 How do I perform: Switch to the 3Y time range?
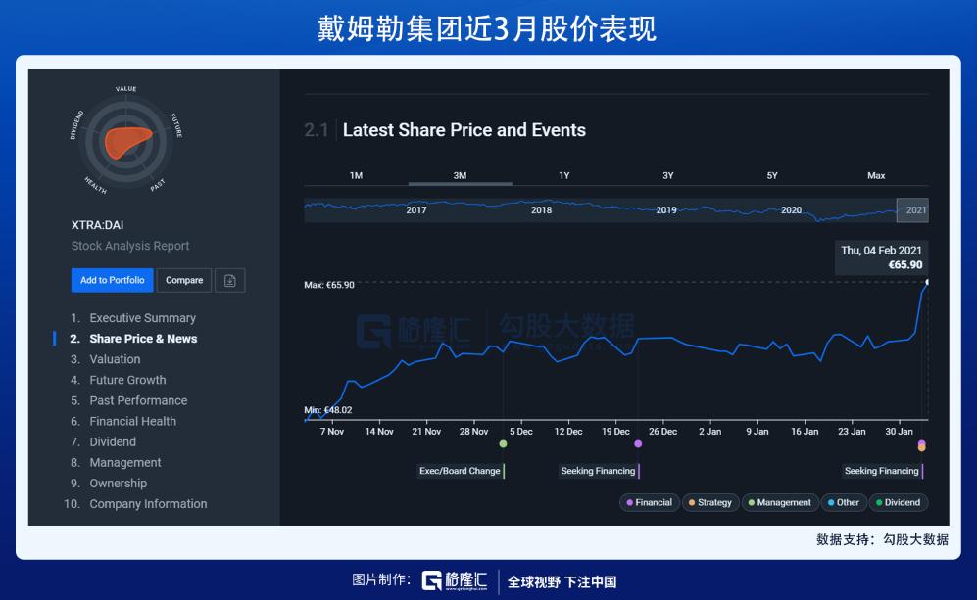668,175
